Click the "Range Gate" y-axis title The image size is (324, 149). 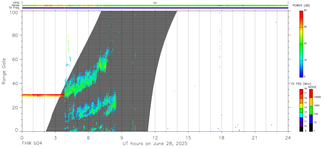click(x=4, y=71)
